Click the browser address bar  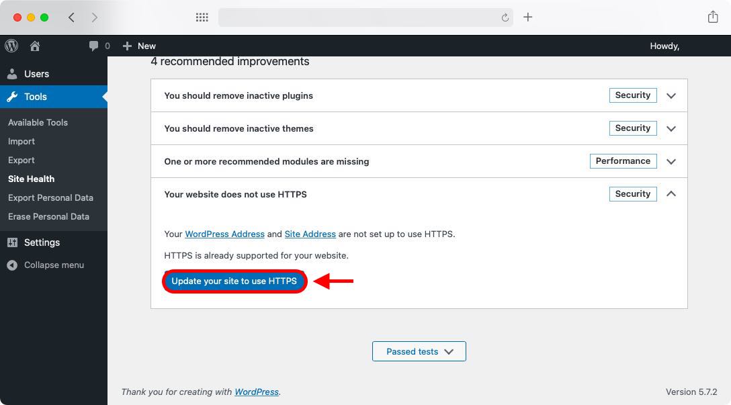point(366,17)
